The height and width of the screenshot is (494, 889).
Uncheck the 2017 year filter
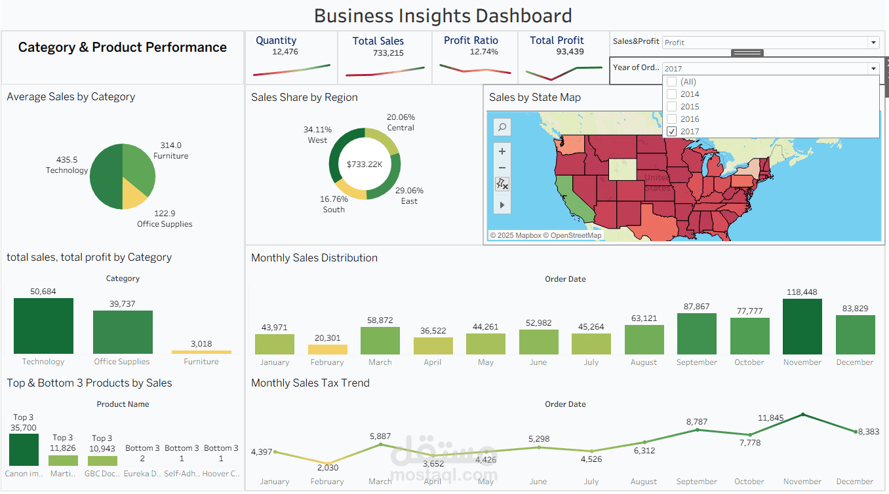click(671, 132)
